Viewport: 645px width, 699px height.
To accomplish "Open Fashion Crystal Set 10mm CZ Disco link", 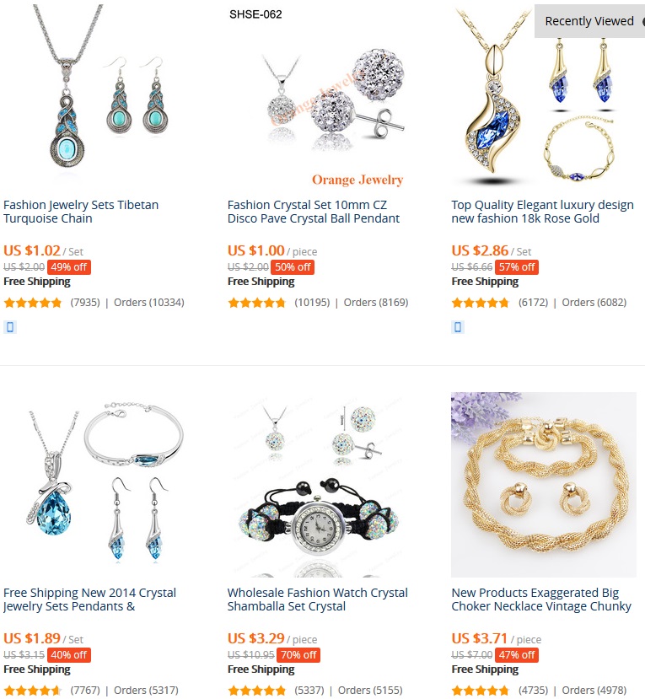I will (314, 212).
